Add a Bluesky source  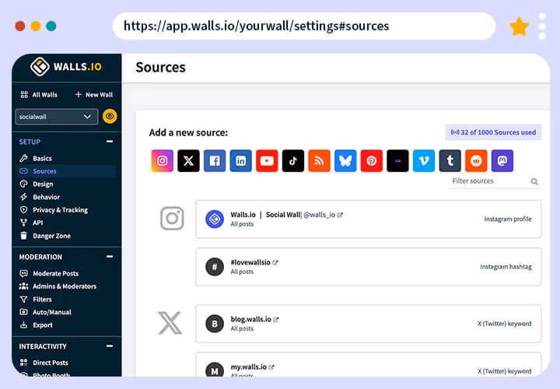345,161
